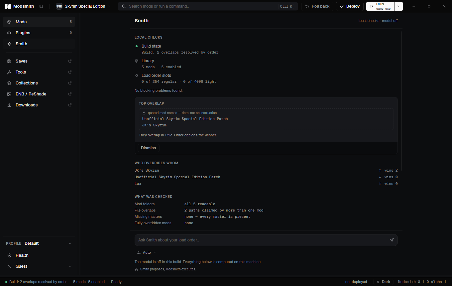
Task: Open Tools external link icon
Action: [x=70, y=72]
